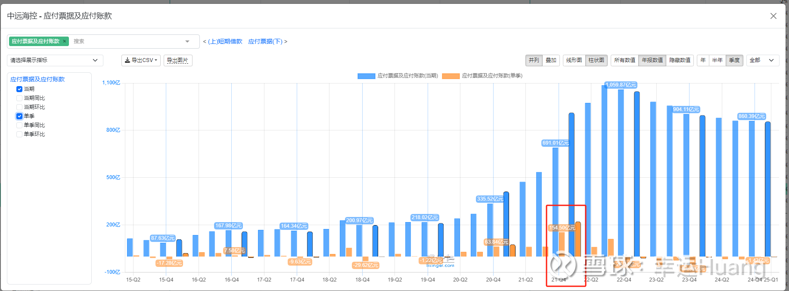
Task: Set period granularity to 季度
Action: pos(734,60)
